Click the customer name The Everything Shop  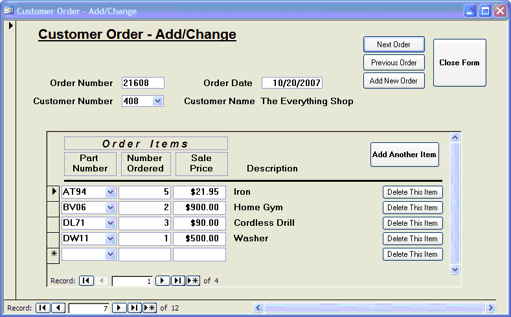307,101
